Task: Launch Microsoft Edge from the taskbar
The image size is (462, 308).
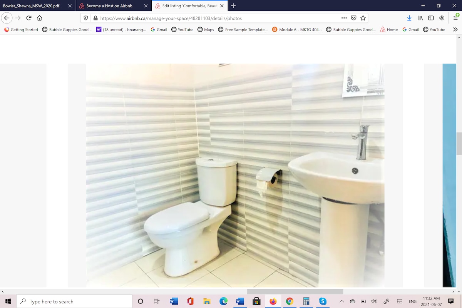Action: (223, 301)
